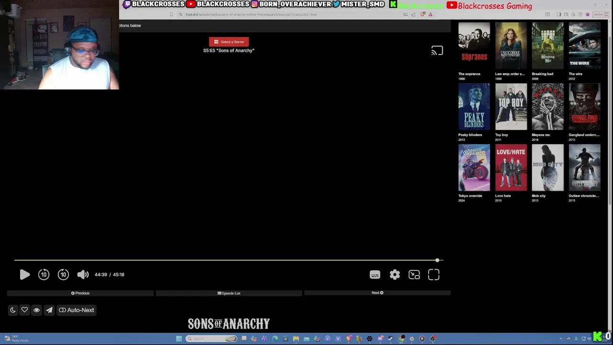Enter fullscreen video mode
The height and width of the screenshot is (345, 613).
434,275
